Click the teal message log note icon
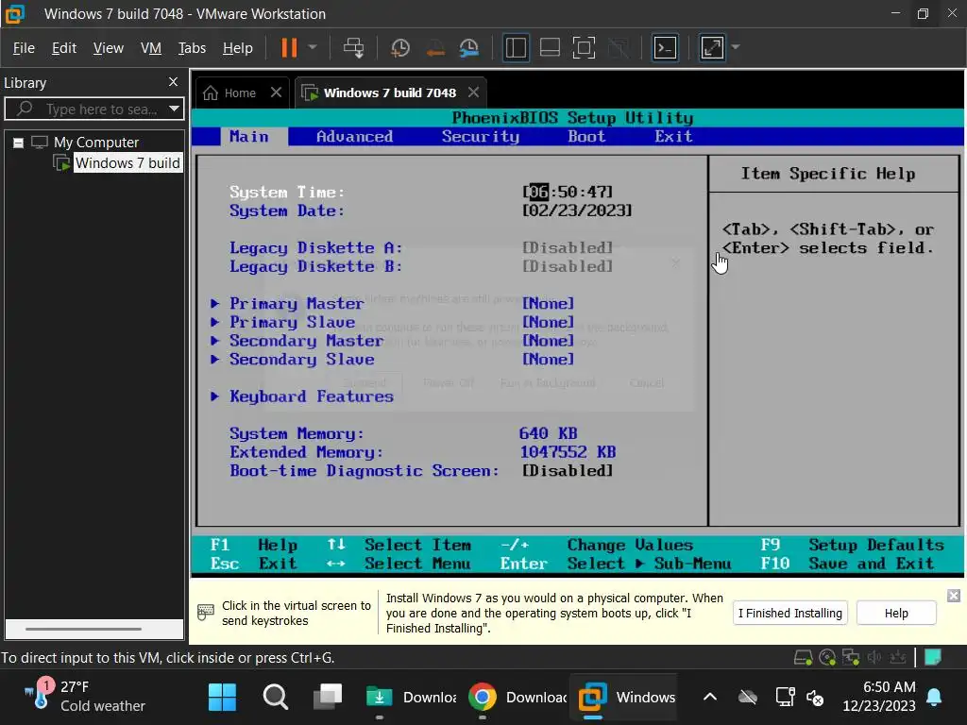967x725 pixels. [933, 657]
